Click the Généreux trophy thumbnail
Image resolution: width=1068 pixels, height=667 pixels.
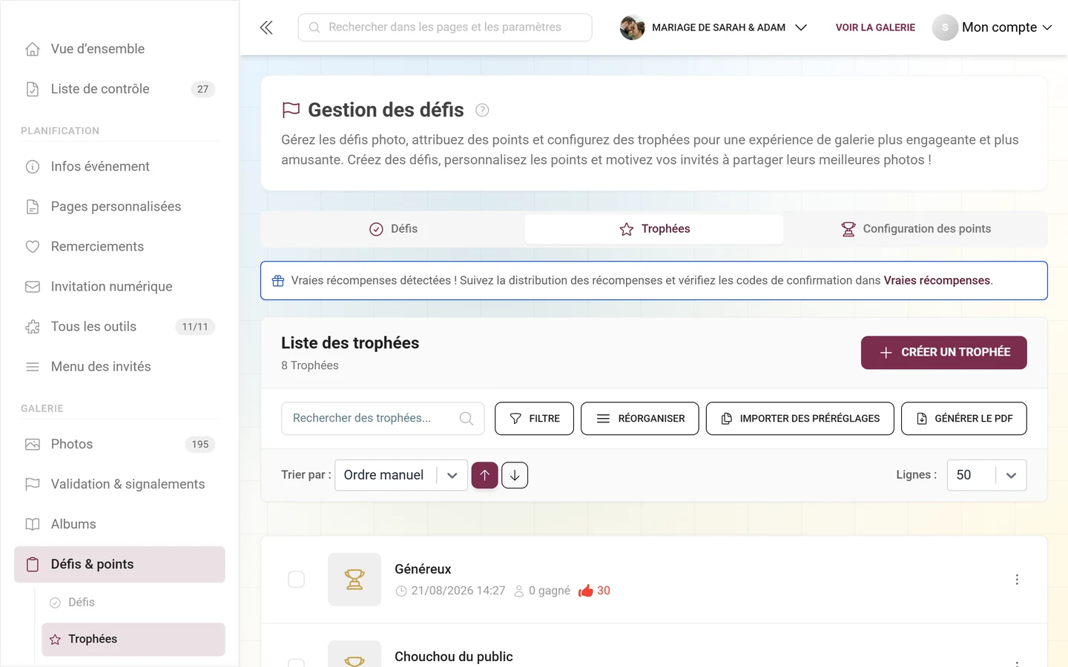pos(355,580)
